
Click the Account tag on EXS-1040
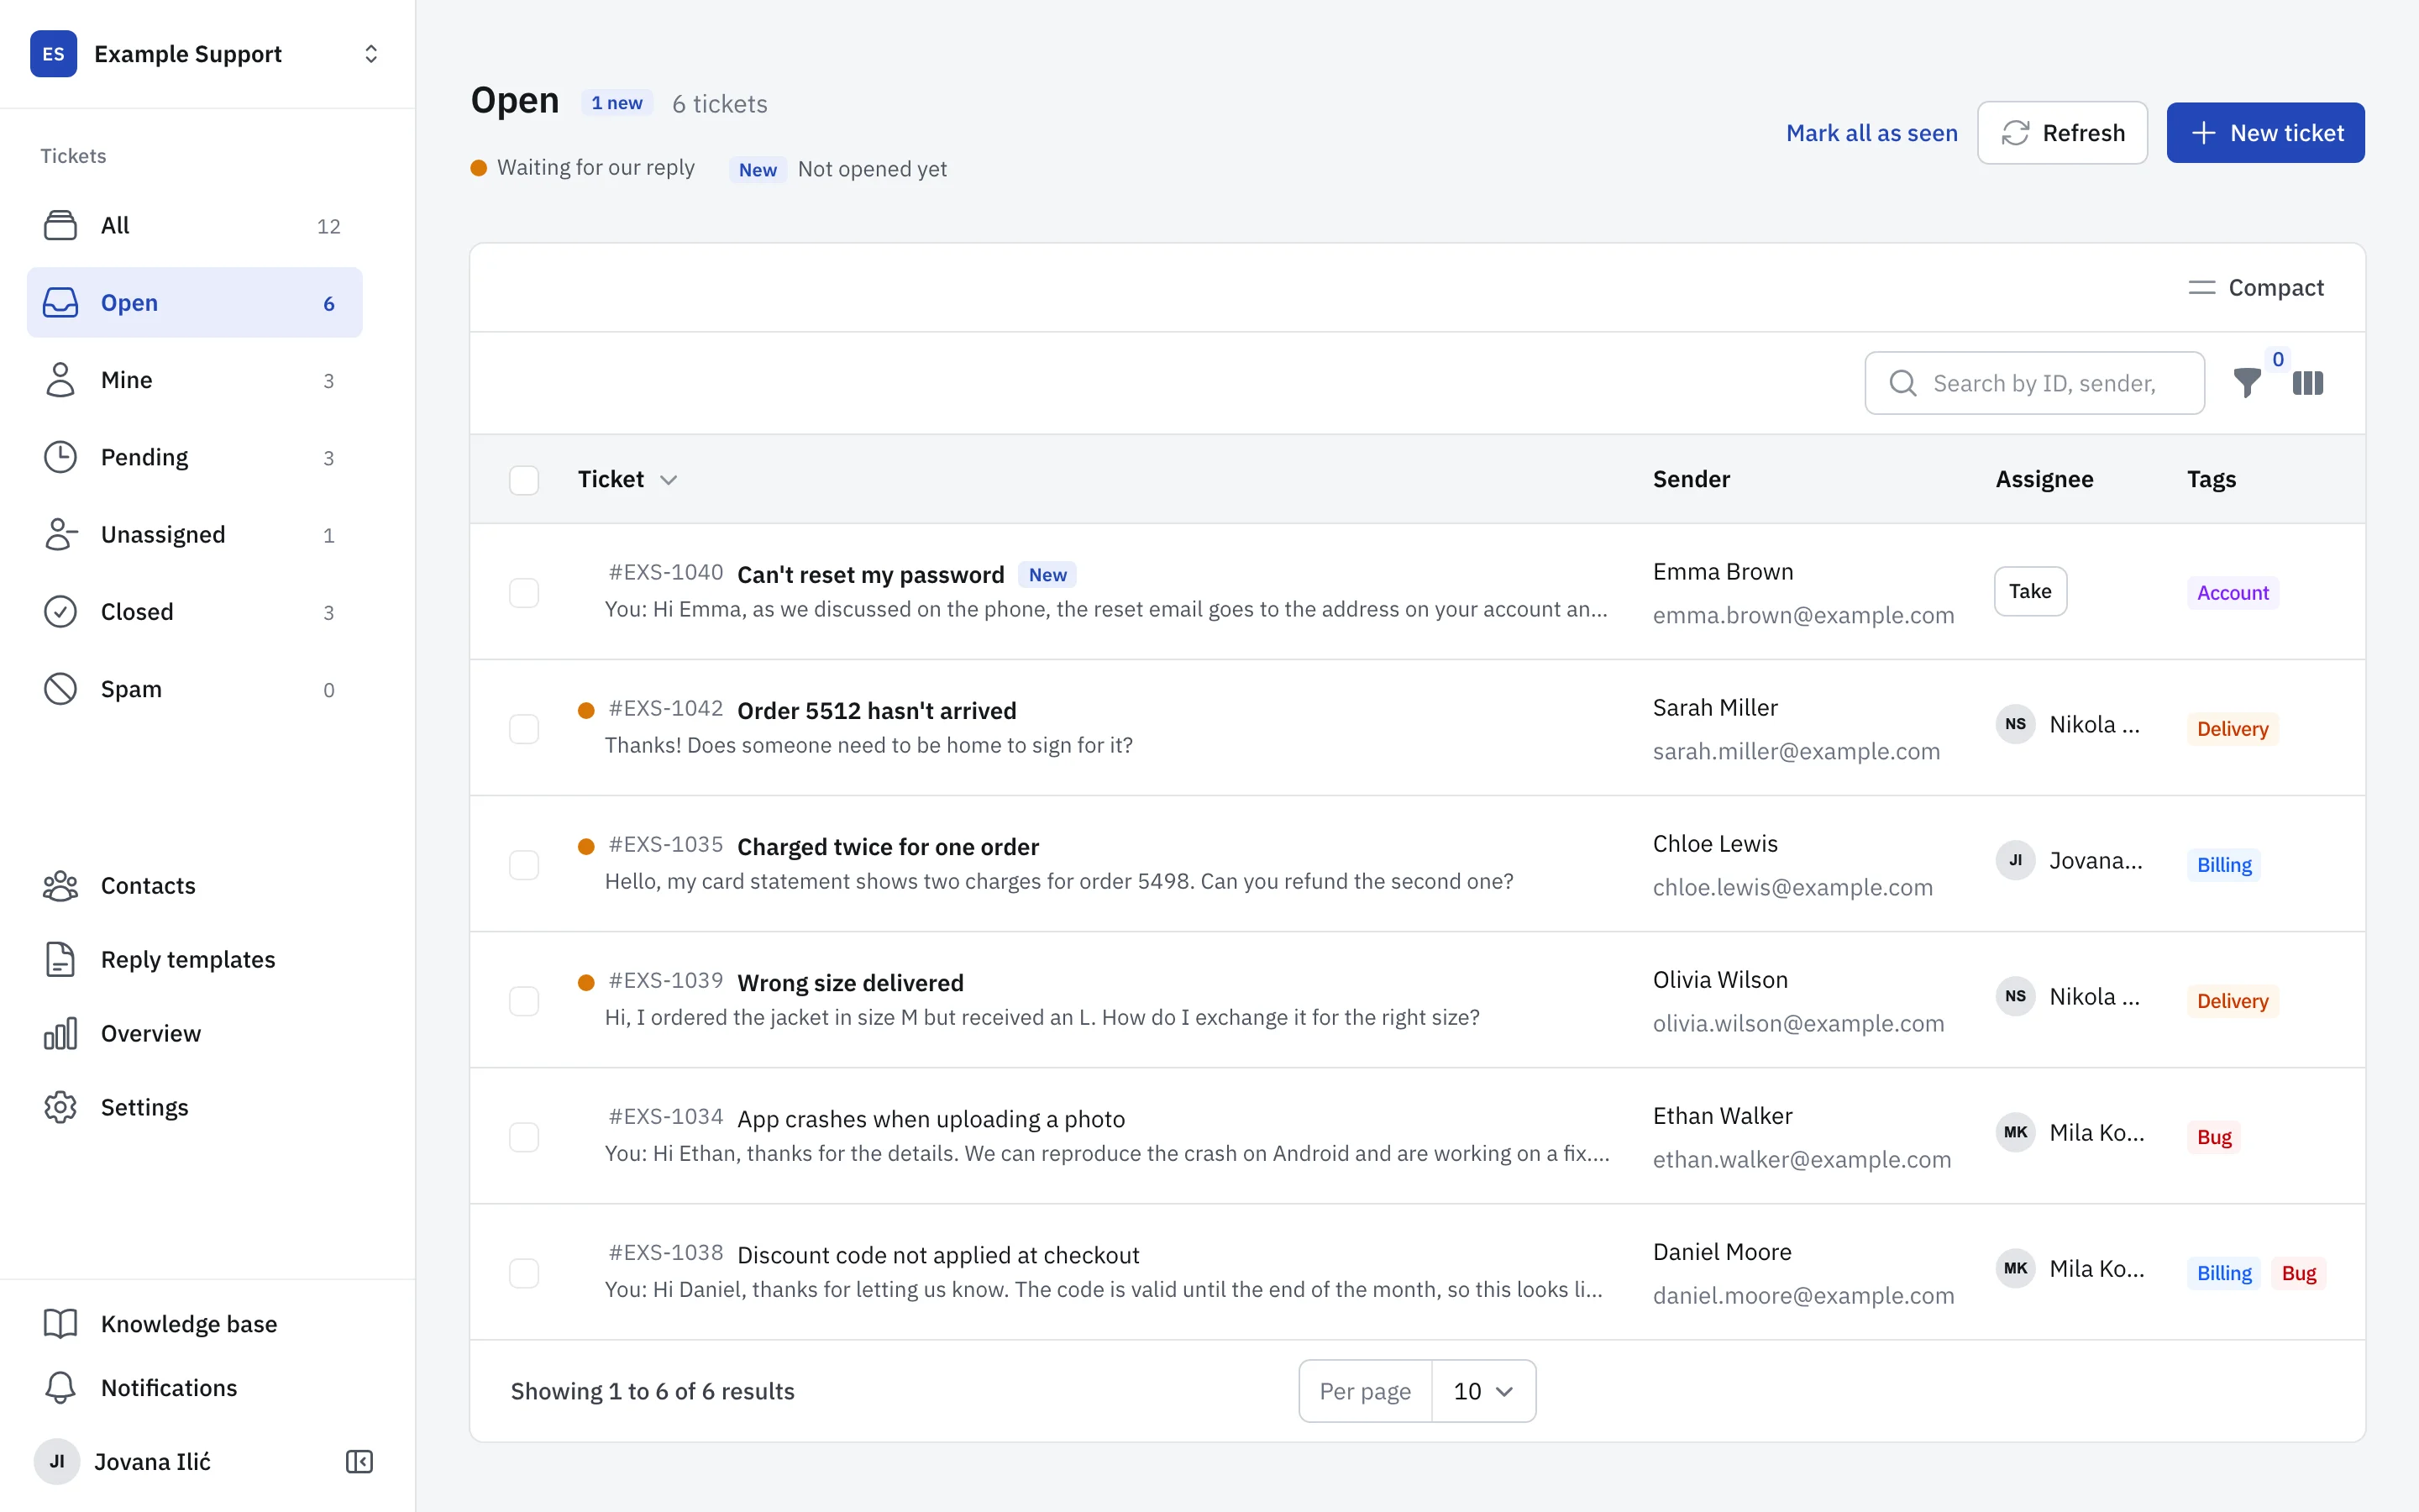(2232, 593)
